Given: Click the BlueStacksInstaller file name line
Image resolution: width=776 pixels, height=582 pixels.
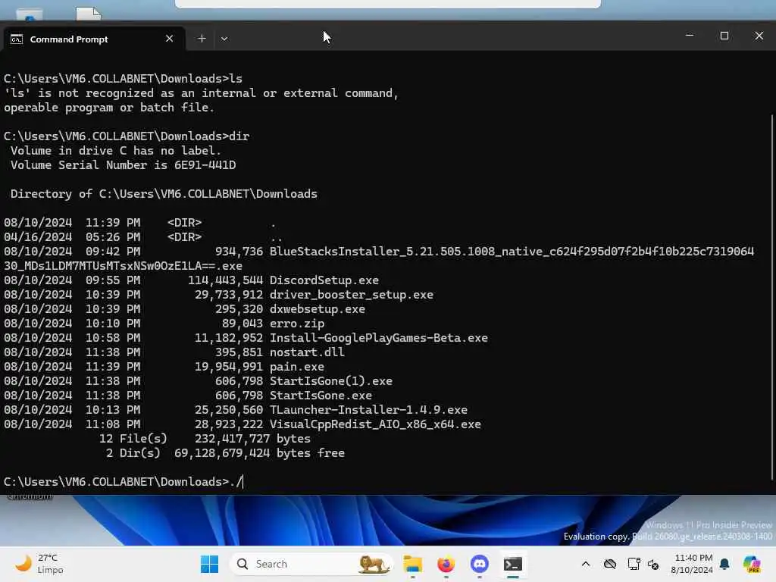Looking at the screenshot, I should 512,252.
